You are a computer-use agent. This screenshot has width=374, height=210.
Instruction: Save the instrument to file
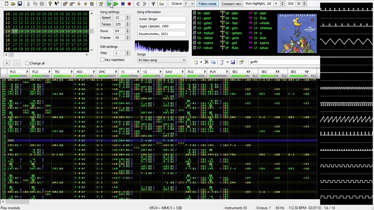pyautogui.click(x=233, y=62)
